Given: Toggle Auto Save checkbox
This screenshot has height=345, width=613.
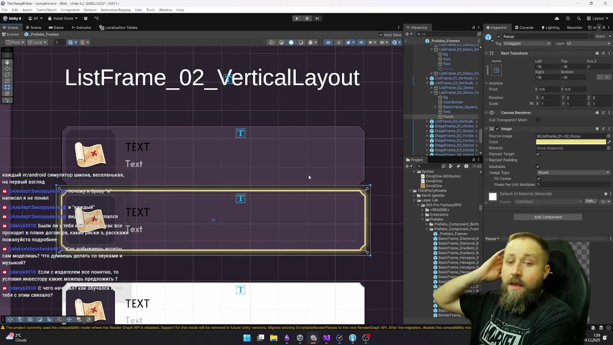Looking at the screenshot, I should coord(381,34).
